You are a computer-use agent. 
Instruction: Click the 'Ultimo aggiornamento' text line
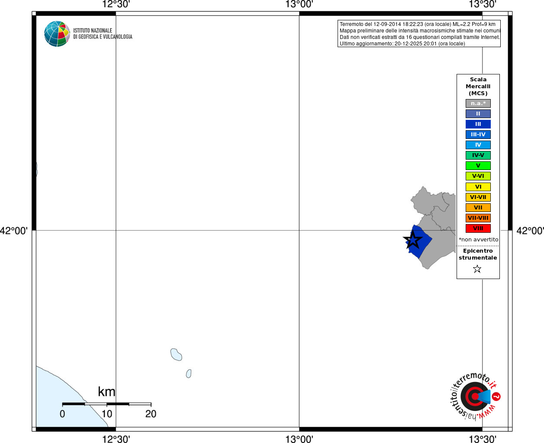pyautogui.click(x=402, y=44)
